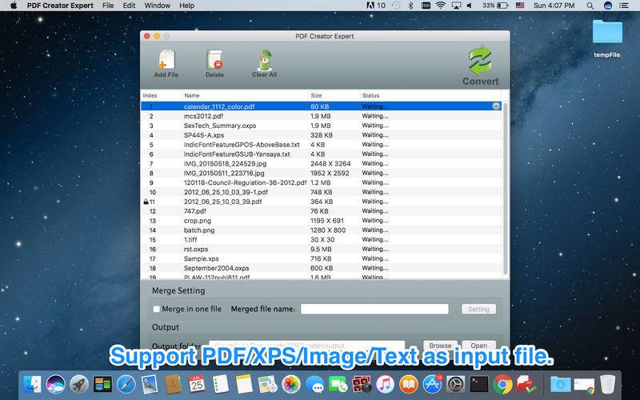Viewport: 640px width, 400px height.
Task: Select the SexTech_Summary.oxps row
Action: [x=322, y=126]
